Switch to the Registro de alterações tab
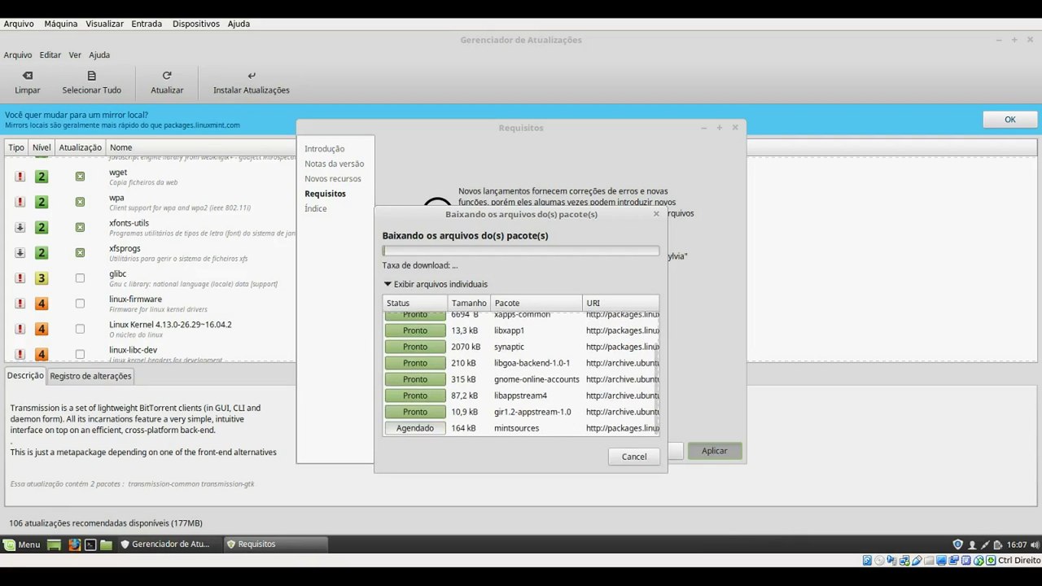Screen dimensions: 1042x586 click(90, 376)
